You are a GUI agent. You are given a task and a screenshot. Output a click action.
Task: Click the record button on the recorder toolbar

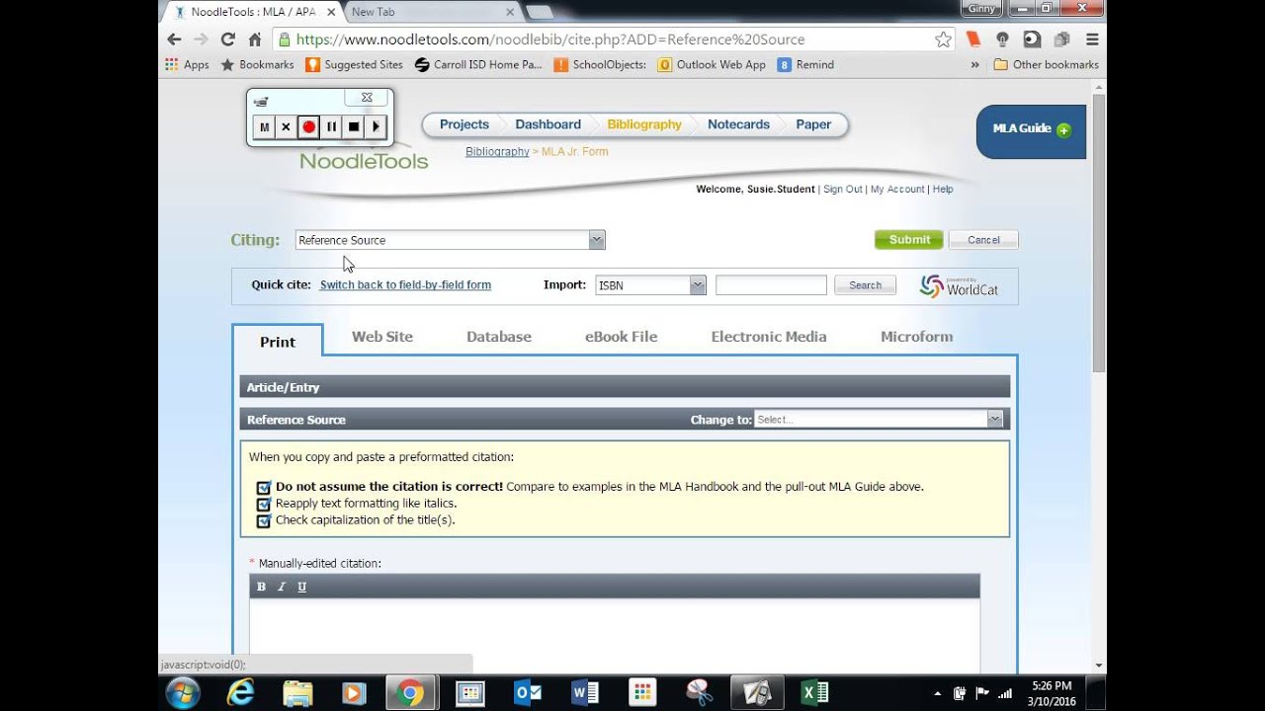pyautogui.click(x=308, y=126)
